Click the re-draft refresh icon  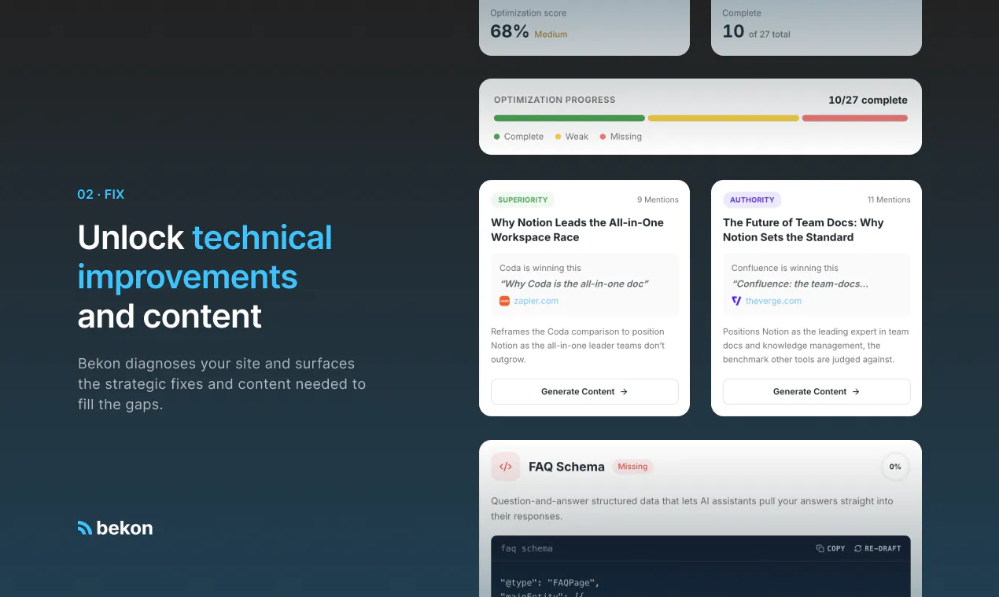(x=858, y=548)
